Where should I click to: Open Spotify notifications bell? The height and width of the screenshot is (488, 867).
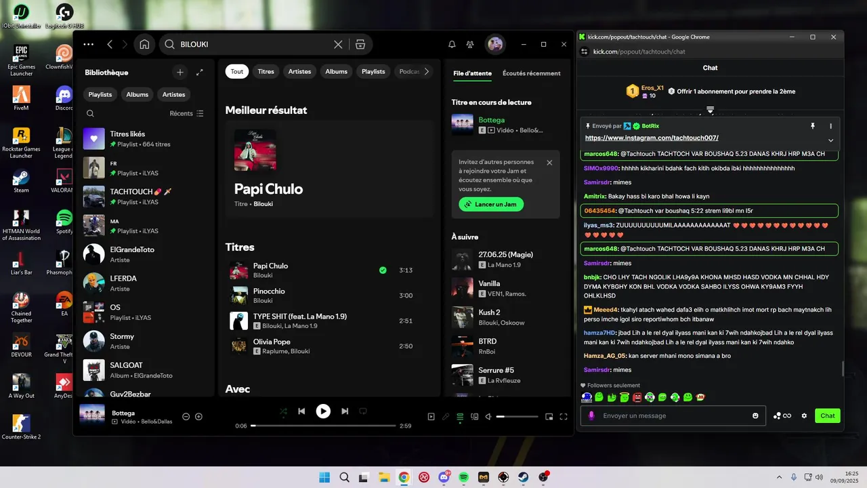tap(452, 44)
